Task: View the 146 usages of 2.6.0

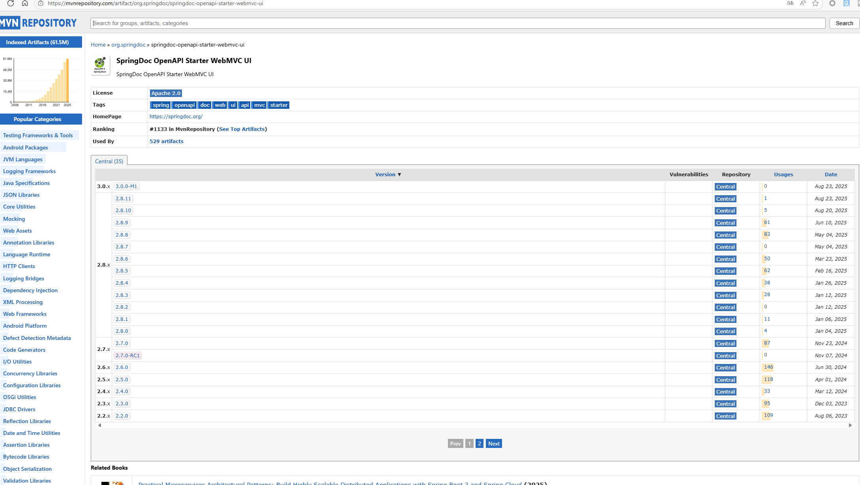Action: point(768,367)
